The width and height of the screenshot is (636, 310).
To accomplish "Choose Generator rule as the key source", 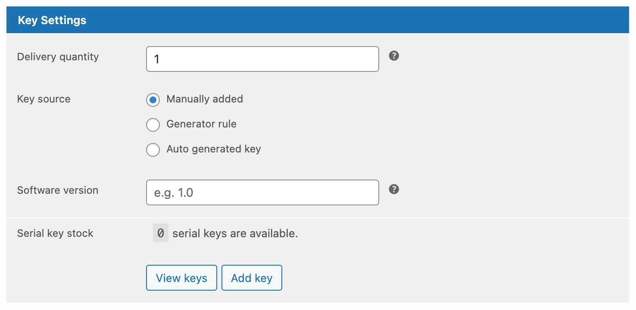I will [153, 124].
